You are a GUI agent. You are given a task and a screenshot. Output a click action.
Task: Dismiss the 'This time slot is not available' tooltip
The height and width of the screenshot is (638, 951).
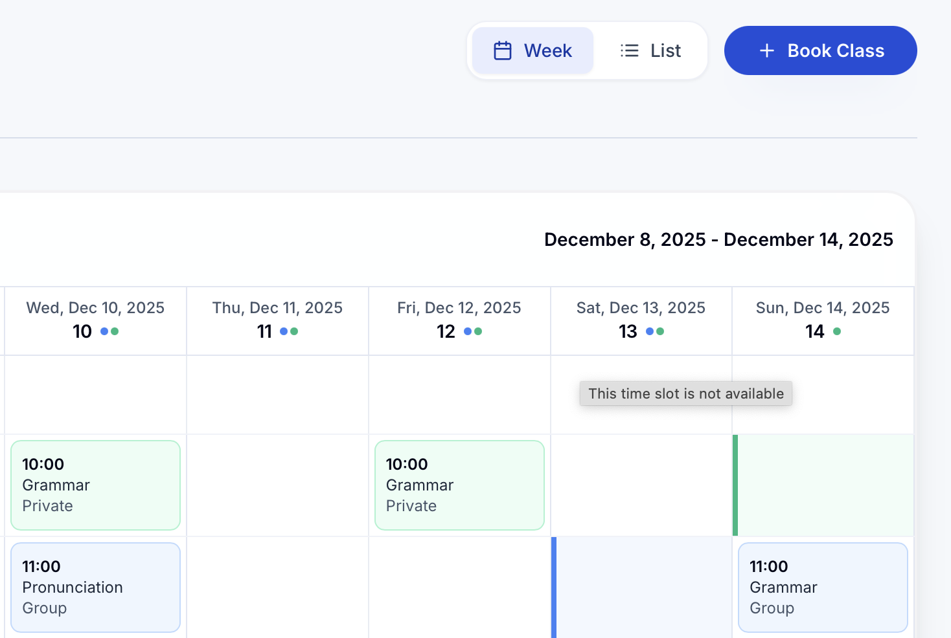pyautogui.click(x=685, y=393)
